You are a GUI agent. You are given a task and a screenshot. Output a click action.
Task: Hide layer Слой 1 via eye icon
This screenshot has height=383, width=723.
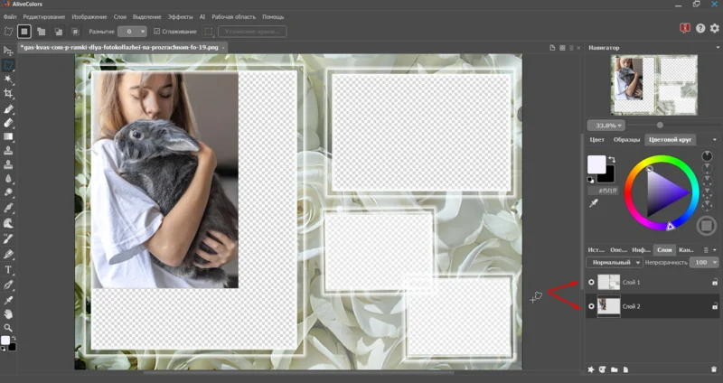point(592,283)
